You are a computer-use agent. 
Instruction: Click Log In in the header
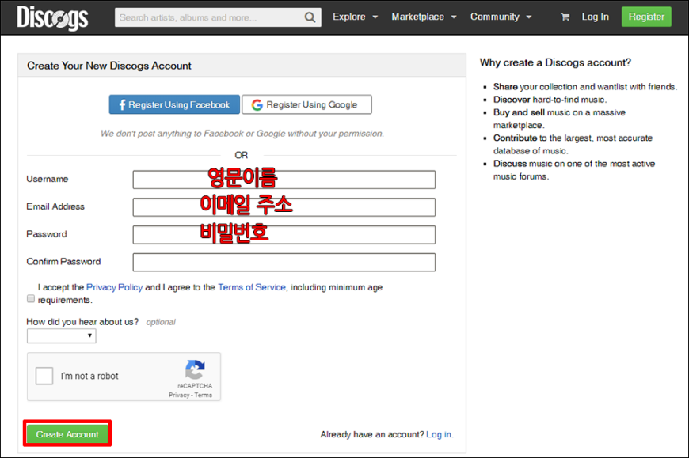595,17
